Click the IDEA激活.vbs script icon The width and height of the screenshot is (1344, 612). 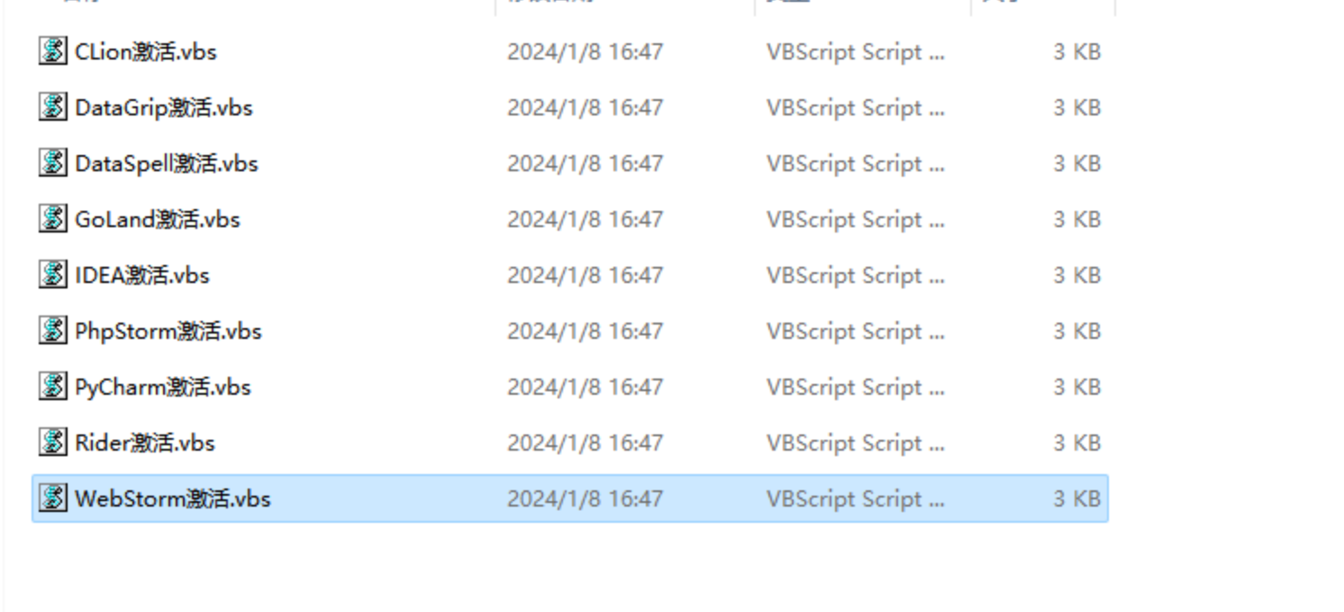tap(53, 275)
